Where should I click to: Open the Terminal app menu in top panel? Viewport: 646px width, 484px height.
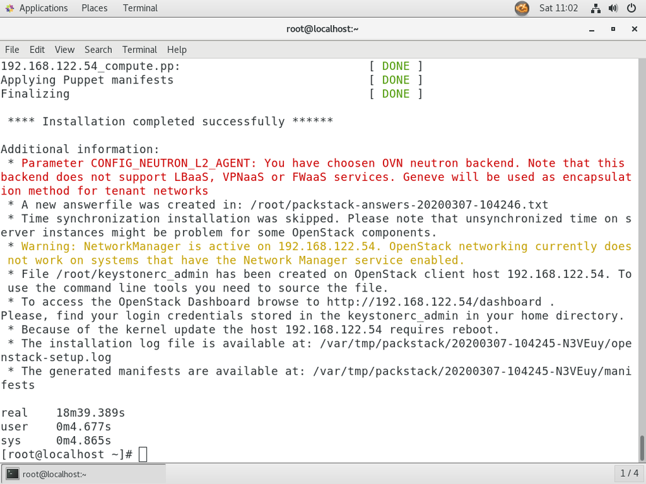point(140,8)
